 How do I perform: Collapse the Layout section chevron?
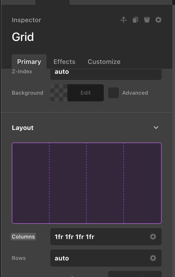(156, 128)
